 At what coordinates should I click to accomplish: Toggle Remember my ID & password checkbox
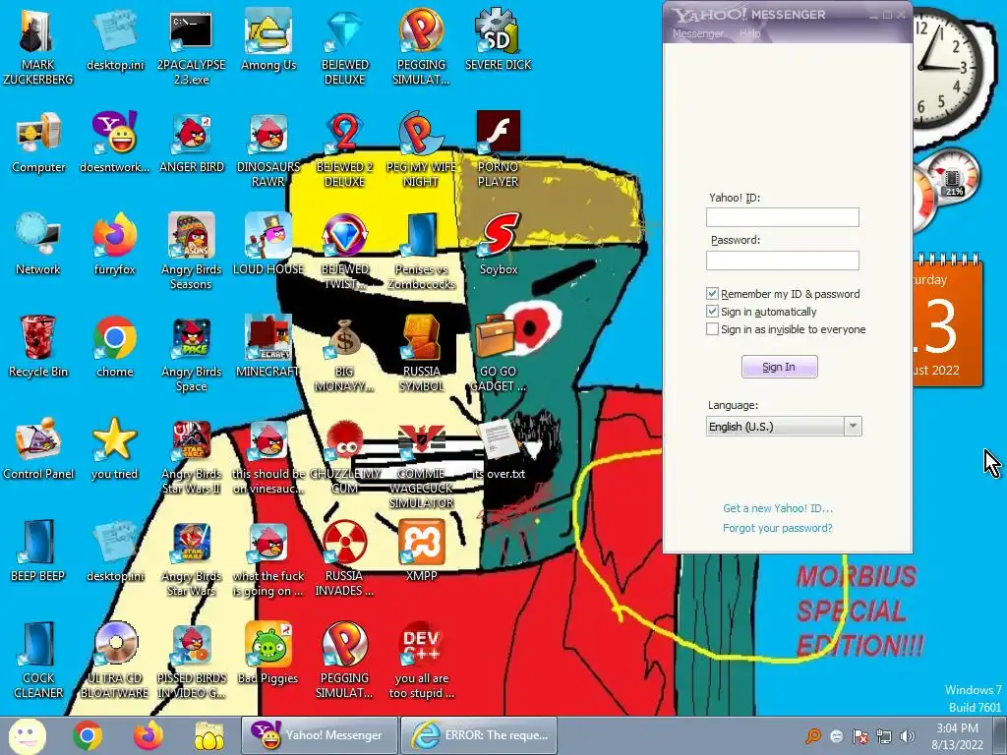click(x=712, y=294)
